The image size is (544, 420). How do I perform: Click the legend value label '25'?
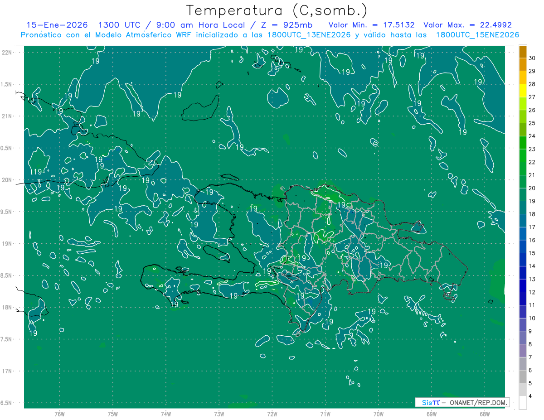(x=532, y=123)
